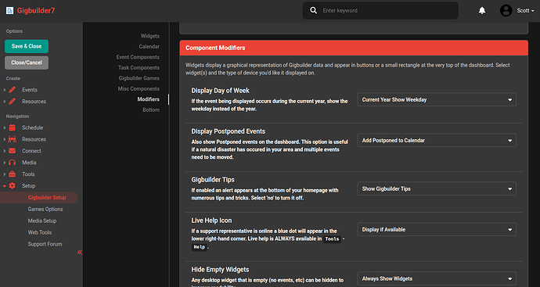Click the pencil icon beside Events
This screenshot has height=287, width=540.
pos(12,90)
